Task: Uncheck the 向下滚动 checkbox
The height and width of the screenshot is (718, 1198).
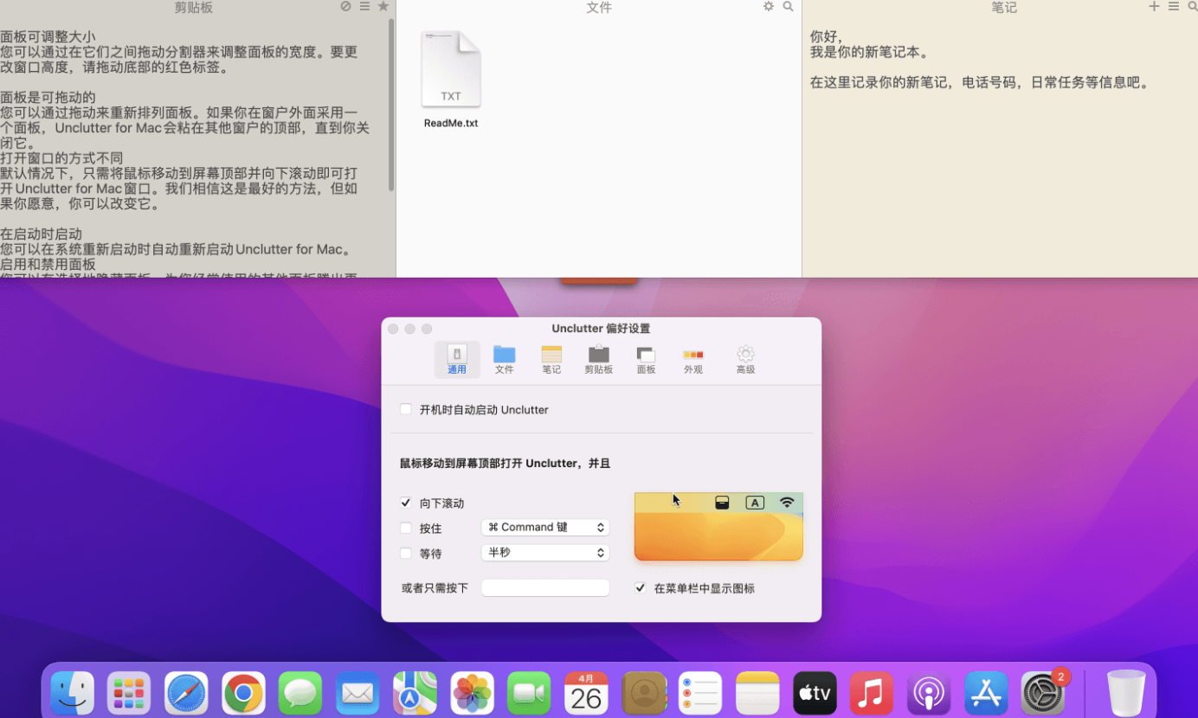Action: click(406, 503)
